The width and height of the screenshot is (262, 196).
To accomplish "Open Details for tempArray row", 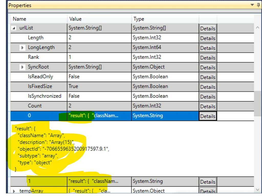I will pos(208,191).
